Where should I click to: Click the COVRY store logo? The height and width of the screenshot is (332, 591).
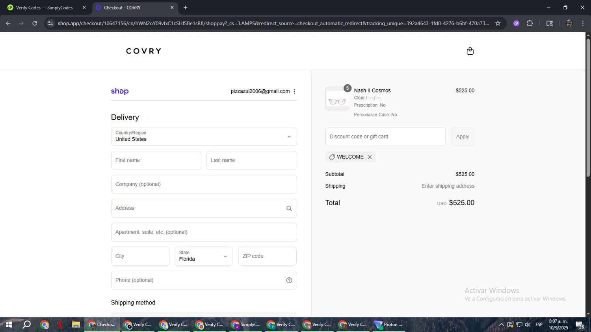point(143,51)
